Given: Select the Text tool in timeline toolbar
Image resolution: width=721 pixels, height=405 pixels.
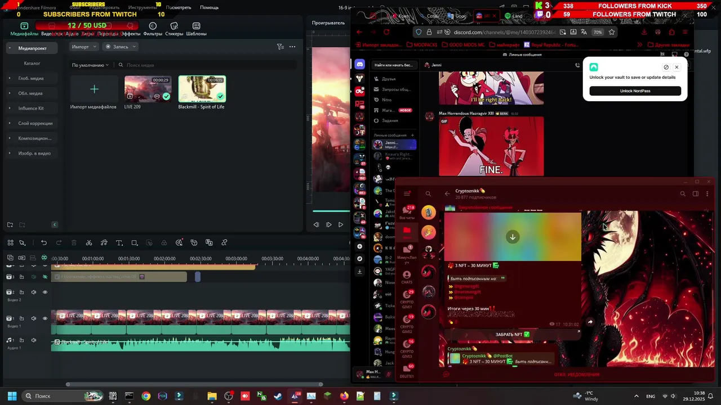Looking at the screenshot, I should coord(119,243).
